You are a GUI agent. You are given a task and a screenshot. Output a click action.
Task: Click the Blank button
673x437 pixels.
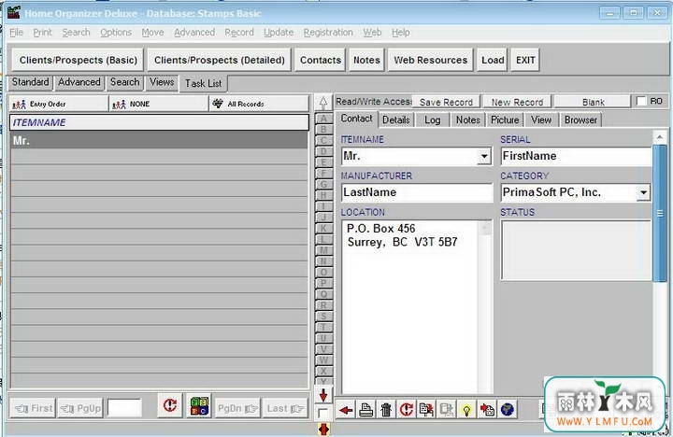594,102
